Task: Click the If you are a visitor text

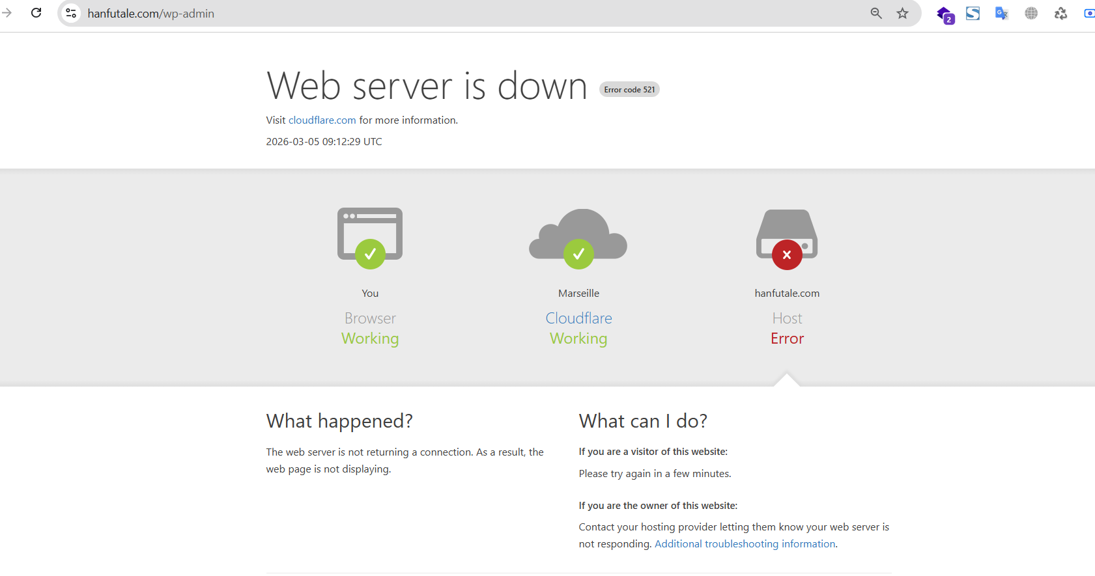Action: [x=653, y=452]
